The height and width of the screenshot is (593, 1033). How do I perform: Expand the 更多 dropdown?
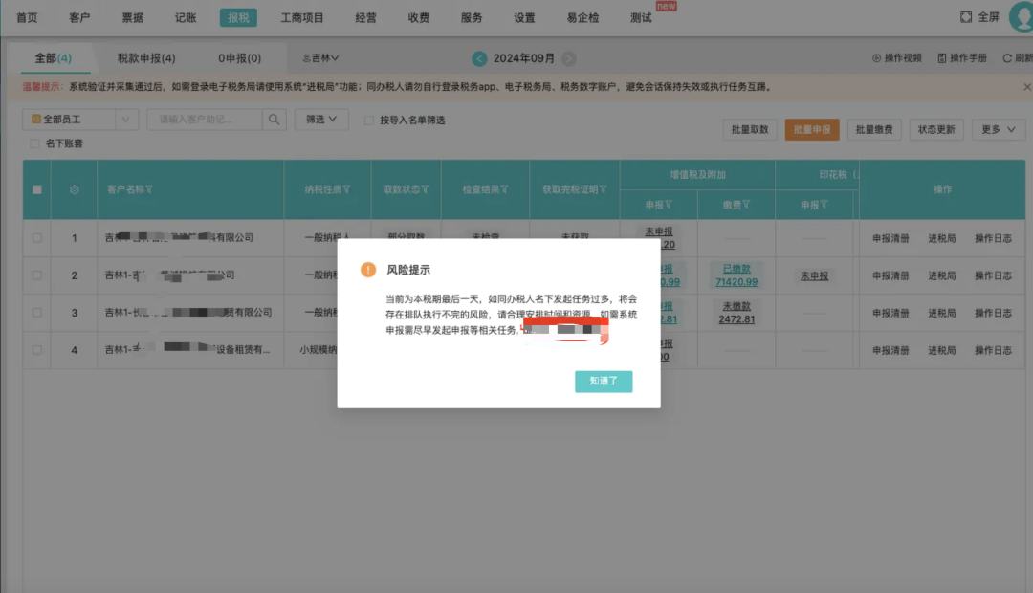(x=998, y=129)
